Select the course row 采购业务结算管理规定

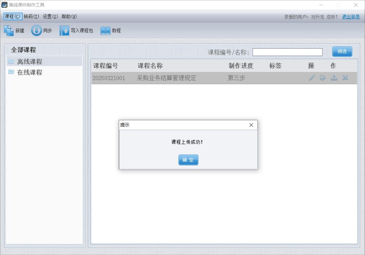tap(166, 78)
